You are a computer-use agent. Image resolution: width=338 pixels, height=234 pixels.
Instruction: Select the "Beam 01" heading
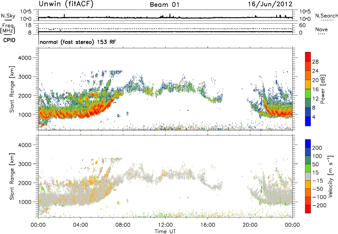pos(164,5)
